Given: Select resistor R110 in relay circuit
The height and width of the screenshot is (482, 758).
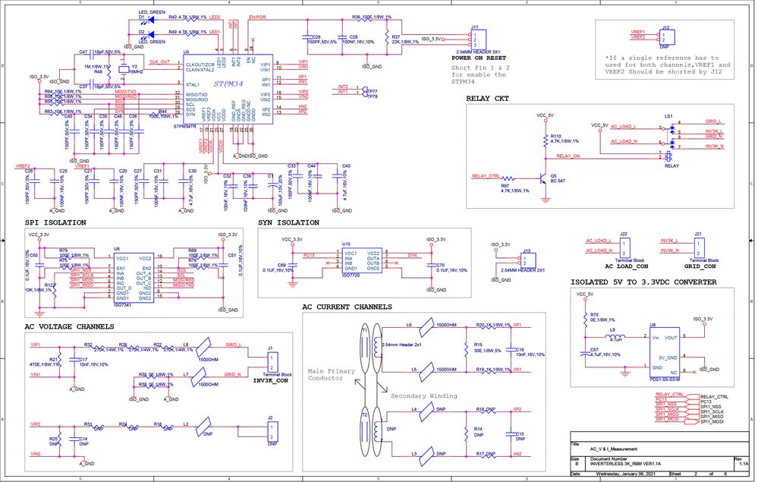Looking at the screenshot, I should (x=546, y=141).
